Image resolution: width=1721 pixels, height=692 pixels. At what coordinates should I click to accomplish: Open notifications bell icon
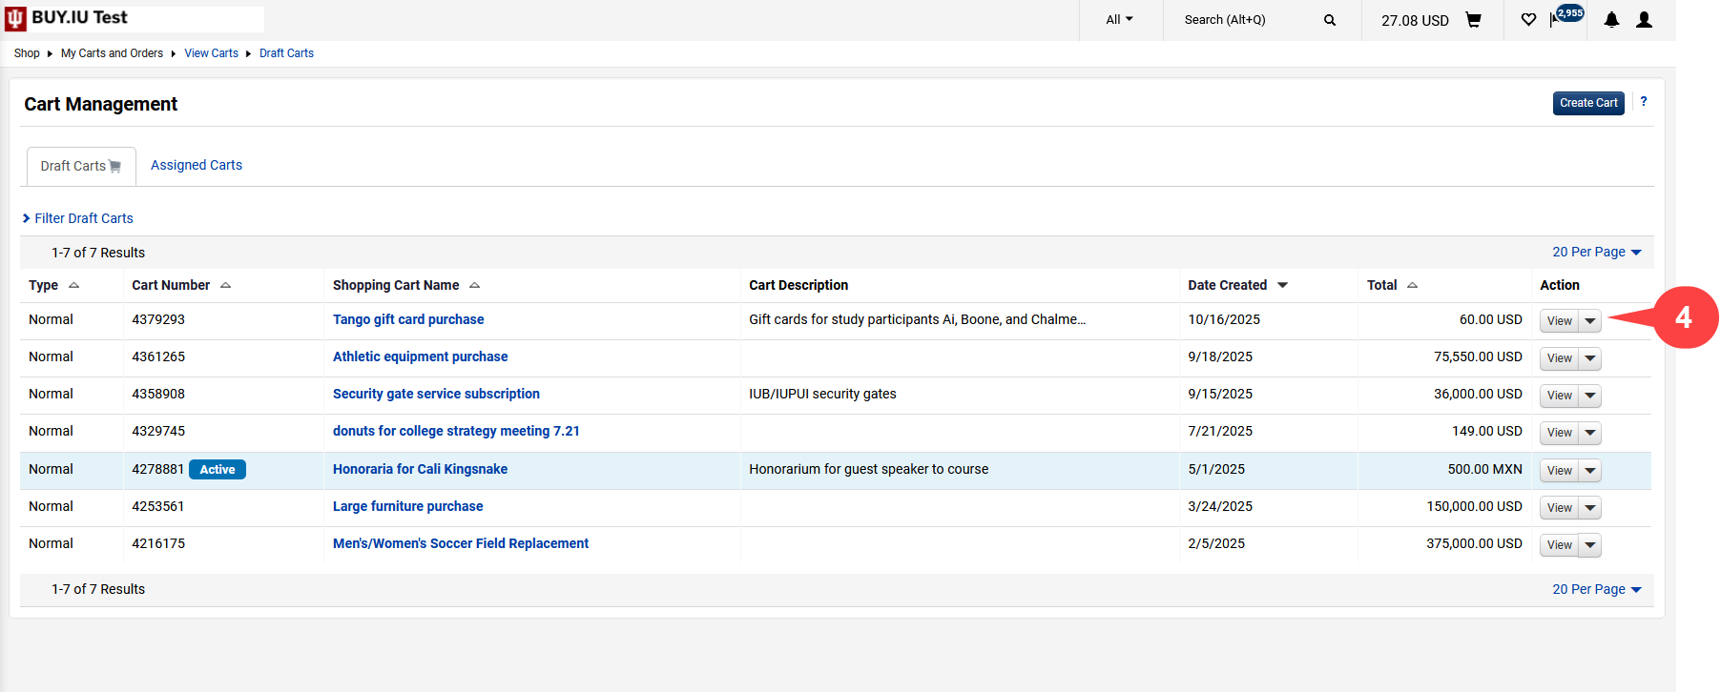[1611, 20]
